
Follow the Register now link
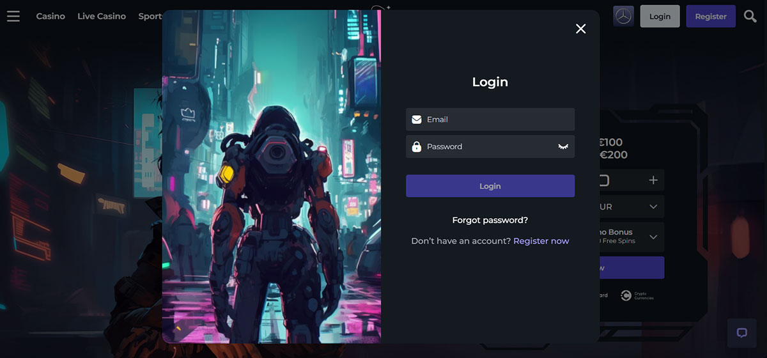541,241
